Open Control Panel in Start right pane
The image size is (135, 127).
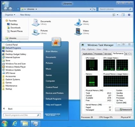(52, 87)
